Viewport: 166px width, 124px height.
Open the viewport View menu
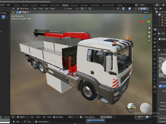pyautogui.click(x=35, y=9)
